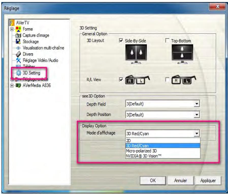Viewport: 228px width, 194px height.
Task: Click the Appliquer button
Action: tap(208, 181)
